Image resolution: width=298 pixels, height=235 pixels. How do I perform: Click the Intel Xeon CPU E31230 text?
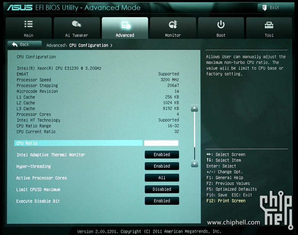(59, 68)
